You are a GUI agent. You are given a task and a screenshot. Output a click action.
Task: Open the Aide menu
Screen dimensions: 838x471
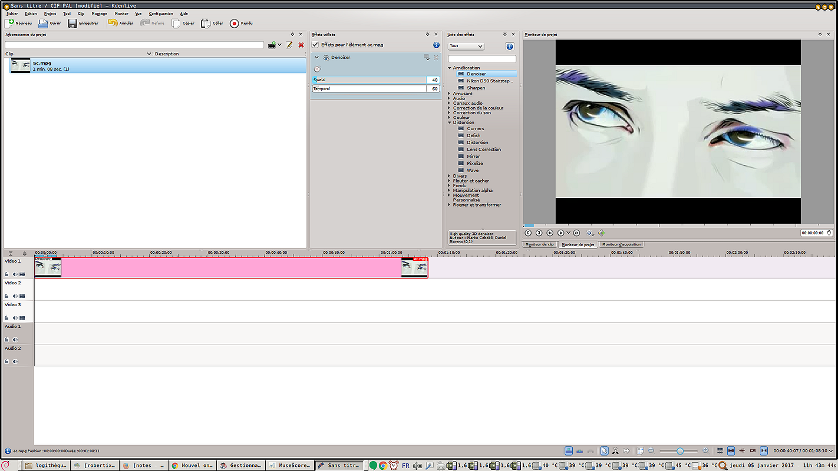[184, 14]
